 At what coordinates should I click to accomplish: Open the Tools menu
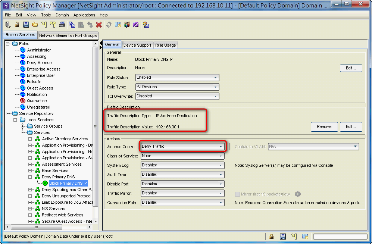46,15
